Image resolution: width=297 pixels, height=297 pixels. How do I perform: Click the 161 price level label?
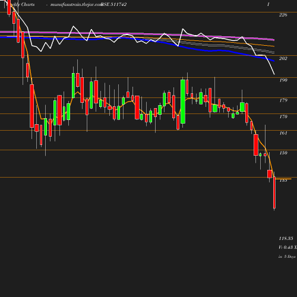[x=283, y=133]
